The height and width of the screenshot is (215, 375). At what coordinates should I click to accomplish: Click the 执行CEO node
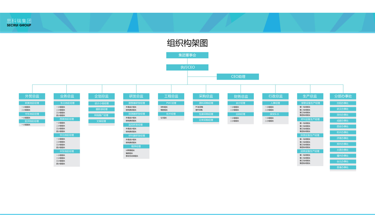187,67
